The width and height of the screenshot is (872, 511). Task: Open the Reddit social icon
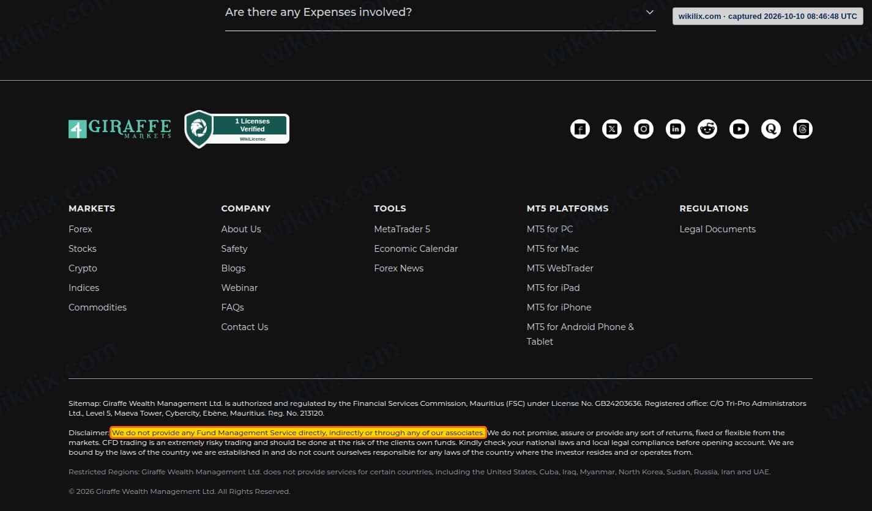[x=707, y=129]
